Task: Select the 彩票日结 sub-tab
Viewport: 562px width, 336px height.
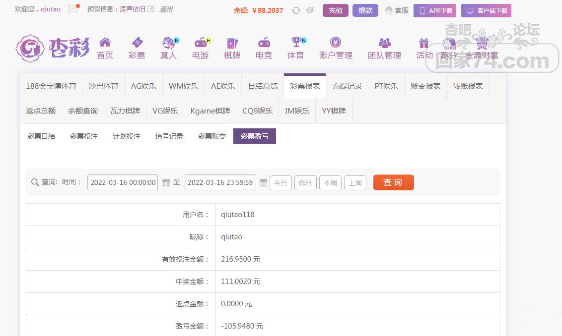Action: 41,136
